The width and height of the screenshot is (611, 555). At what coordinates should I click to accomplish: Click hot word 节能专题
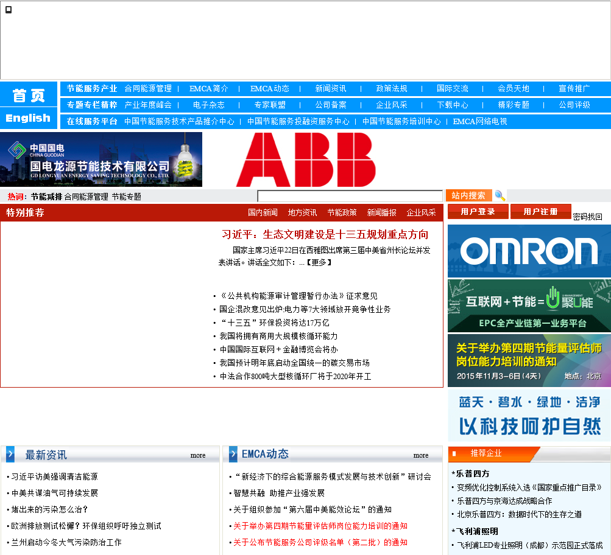tap(126, 197)
